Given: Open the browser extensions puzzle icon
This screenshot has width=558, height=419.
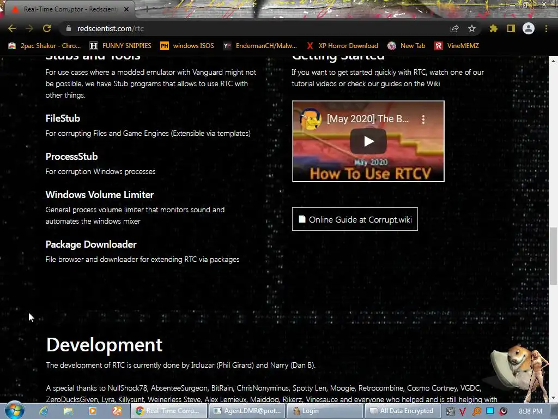Looking at the screenshot, I should point(494,28).
